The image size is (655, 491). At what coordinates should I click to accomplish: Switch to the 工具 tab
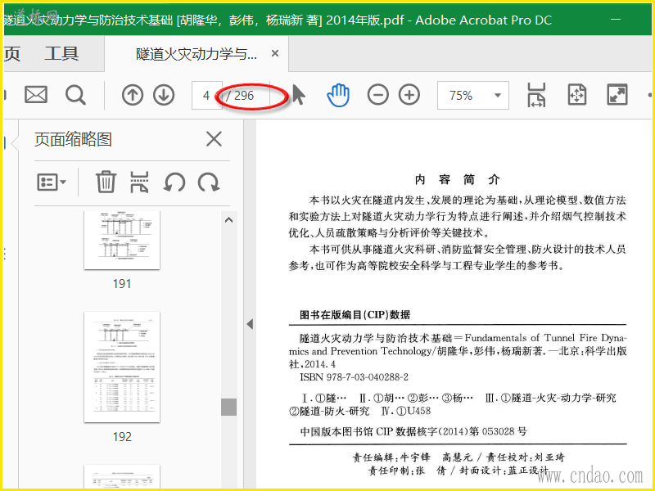pyautogui.click(x=61, y=53)
